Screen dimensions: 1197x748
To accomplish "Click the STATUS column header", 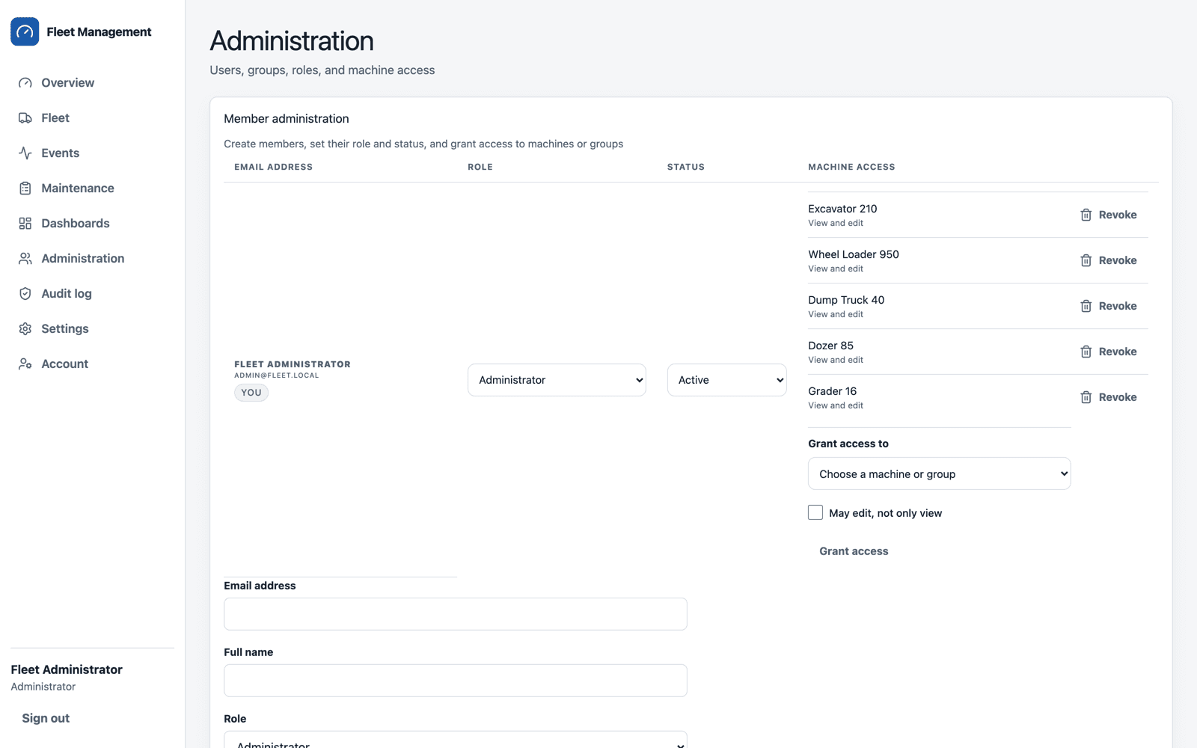I will pyautogui.click(x=686, y=167).
